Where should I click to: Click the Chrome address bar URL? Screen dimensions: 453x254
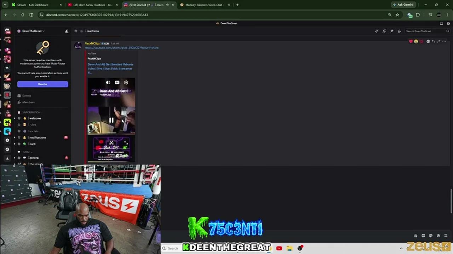(x=97, y=15)
